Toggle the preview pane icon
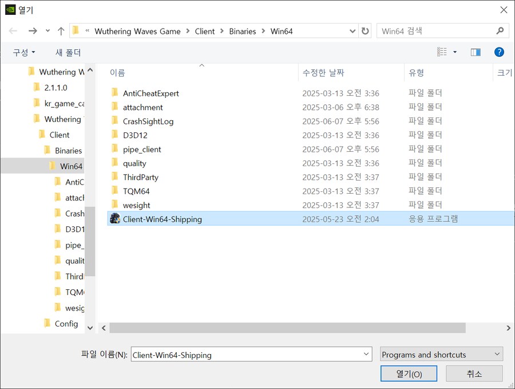Screen dimensions: 515x389 point(476,52)
